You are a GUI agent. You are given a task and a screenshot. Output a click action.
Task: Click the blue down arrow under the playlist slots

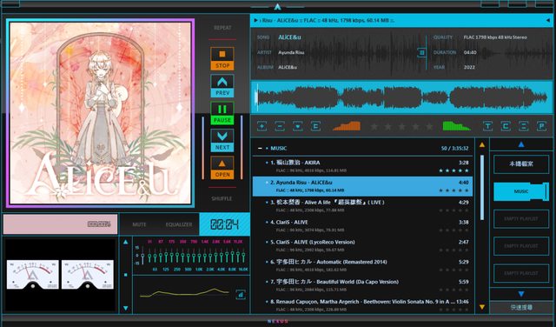point(521,294)
